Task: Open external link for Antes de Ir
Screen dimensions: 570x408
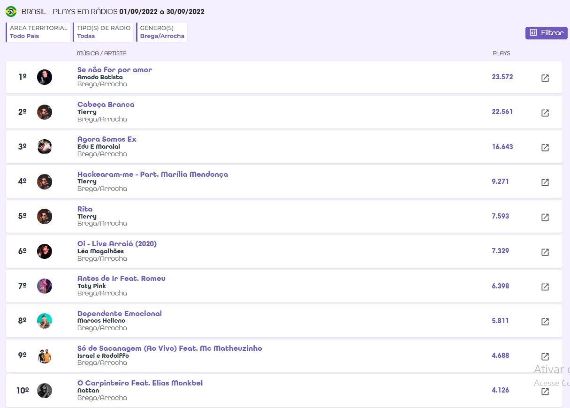Action: click(545, 287)
